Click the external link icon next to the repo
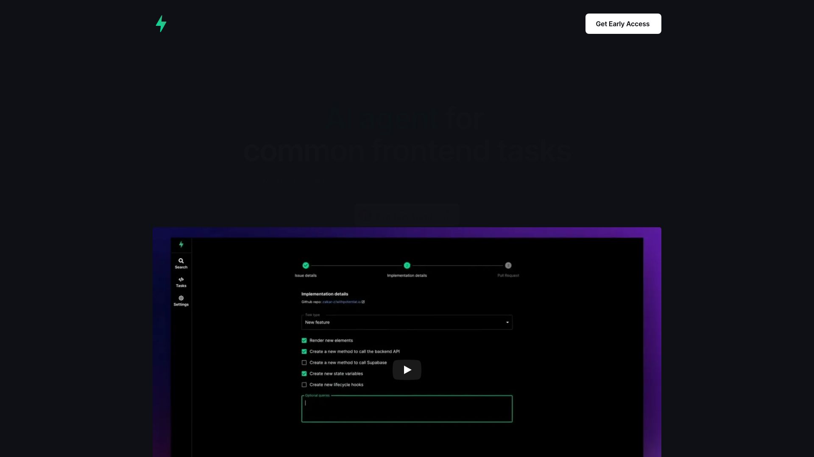The image size is (814, 457). click(363, 302)
